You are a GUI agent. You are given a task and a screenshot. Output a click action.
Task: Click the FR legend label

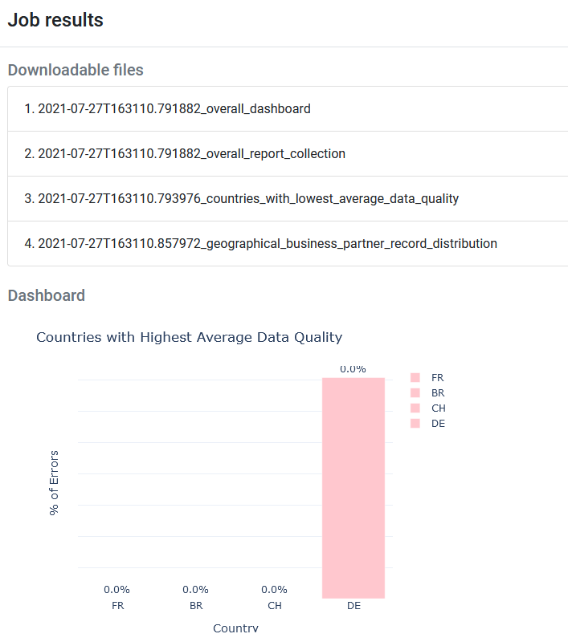click(x=437, y=377)
